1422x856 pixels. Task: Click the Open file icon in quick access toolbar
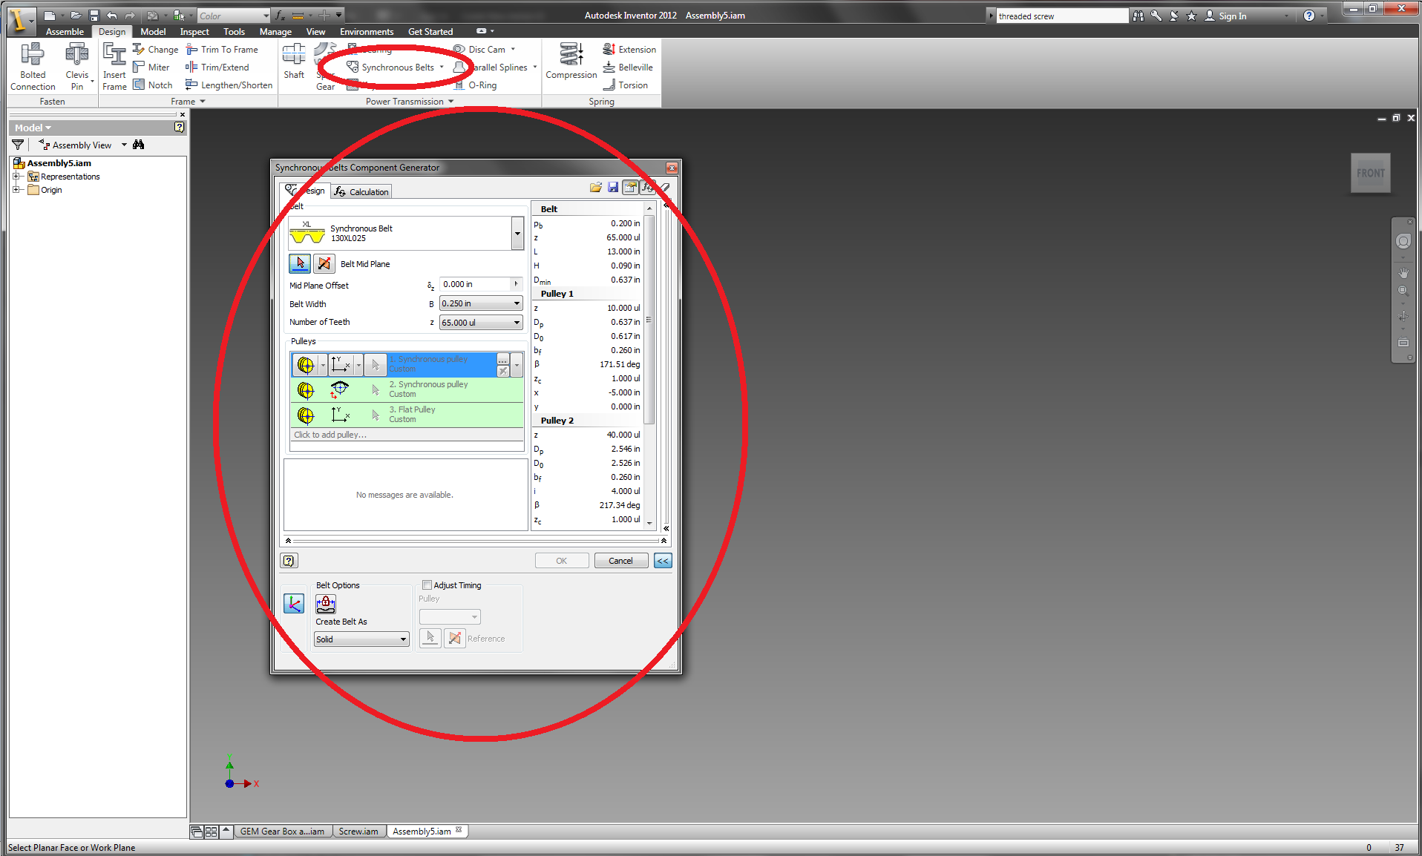76,16
